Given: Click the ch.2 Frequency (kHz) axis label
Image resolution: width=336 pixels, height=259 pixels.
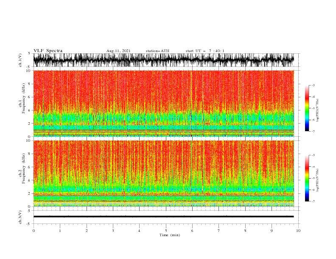Looking at the screenshot, I should [x=22, y=168].
